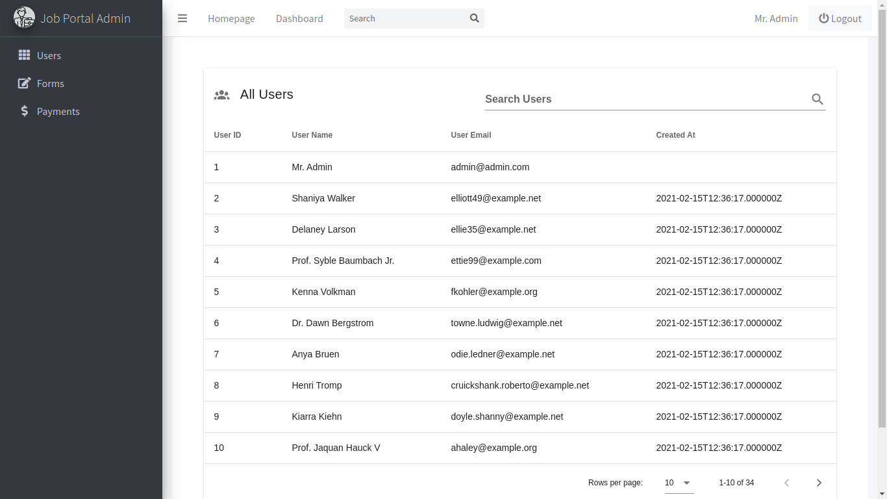Click the Search Users magnifier icon
The height and width of the screenshot is (499, 887).
point(817,99)
